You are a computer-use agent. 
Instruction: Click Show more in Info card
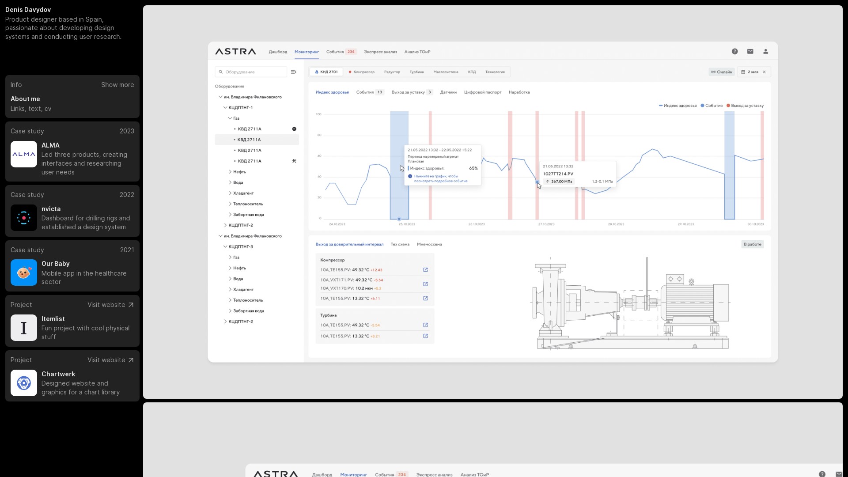click(x=117, y=85)
